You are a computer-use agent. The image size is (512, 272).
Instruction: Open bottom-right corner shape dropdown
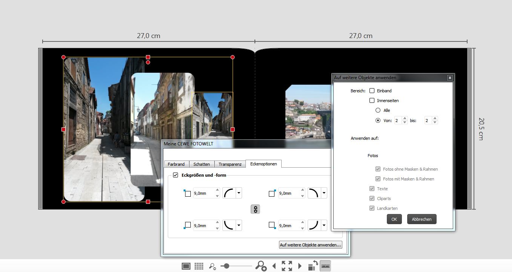pos(324,225)
